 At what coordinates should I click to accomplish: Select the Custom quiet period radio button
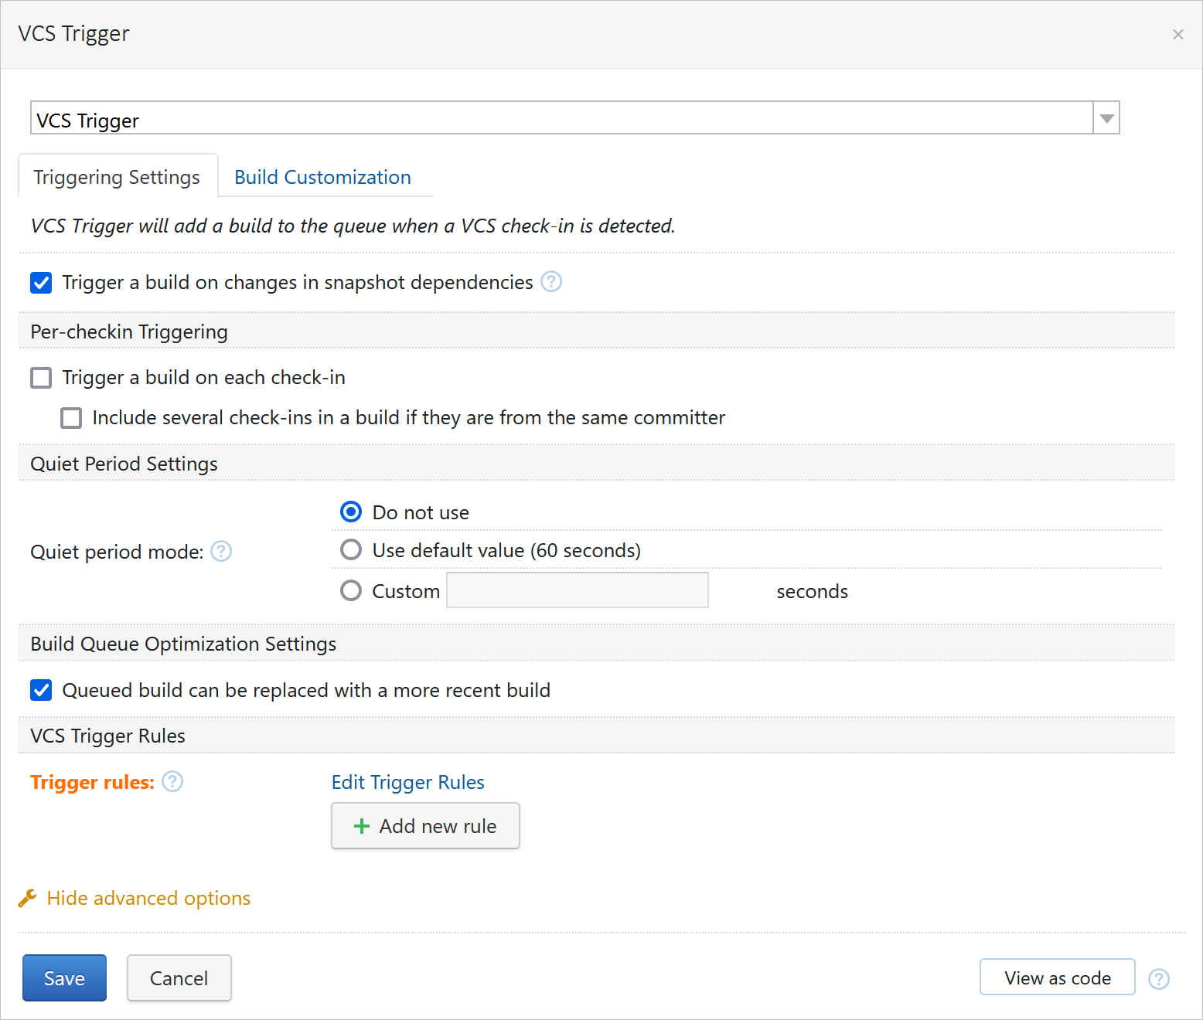coord(351,591)
